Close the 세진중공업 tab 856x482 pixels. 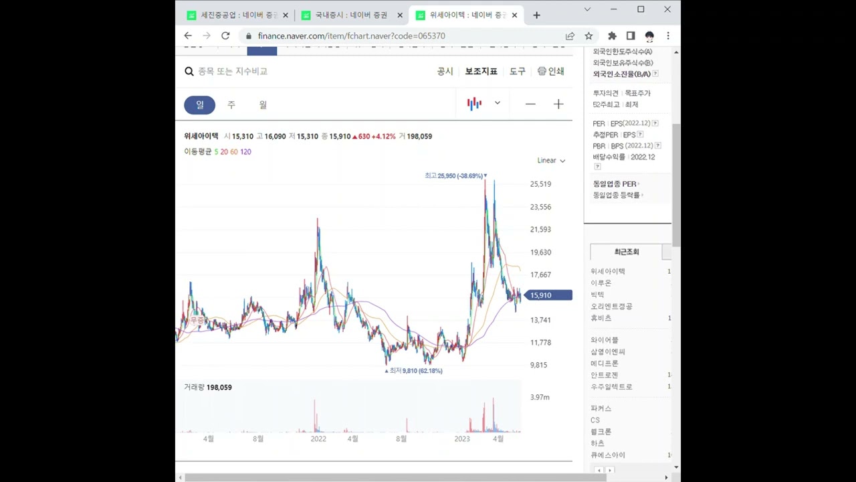[286, 15]
